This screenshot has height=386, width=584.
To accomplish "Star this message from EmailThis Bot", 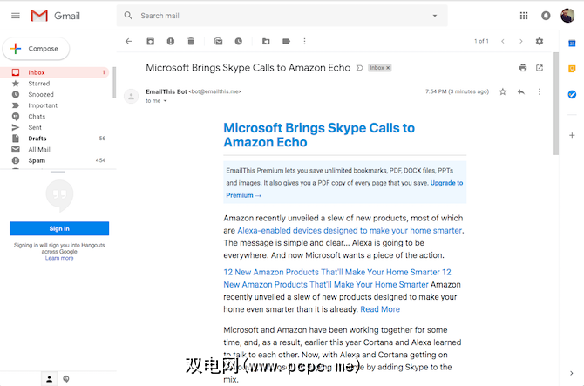I will click(x=503, y=91).
